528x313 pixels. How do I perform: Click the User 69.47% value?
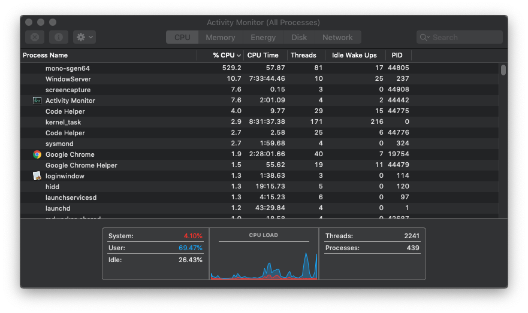pos(191,248)
